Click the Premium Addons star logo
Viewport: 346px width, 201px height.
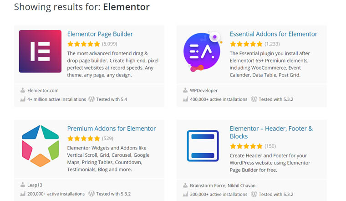pyautogui.click(x=40, y=146)
